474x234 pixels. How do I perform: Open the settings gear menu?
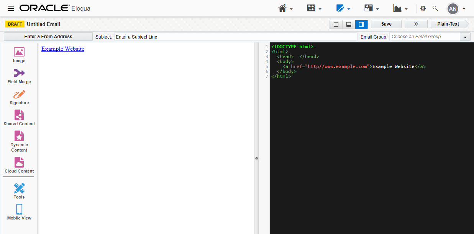tap(423, 8)
